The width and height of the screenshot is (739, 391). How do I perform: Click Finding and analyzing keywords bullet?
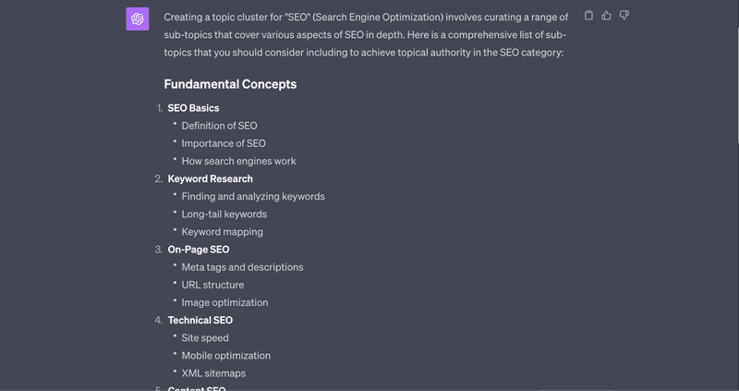tap(253, 197)
